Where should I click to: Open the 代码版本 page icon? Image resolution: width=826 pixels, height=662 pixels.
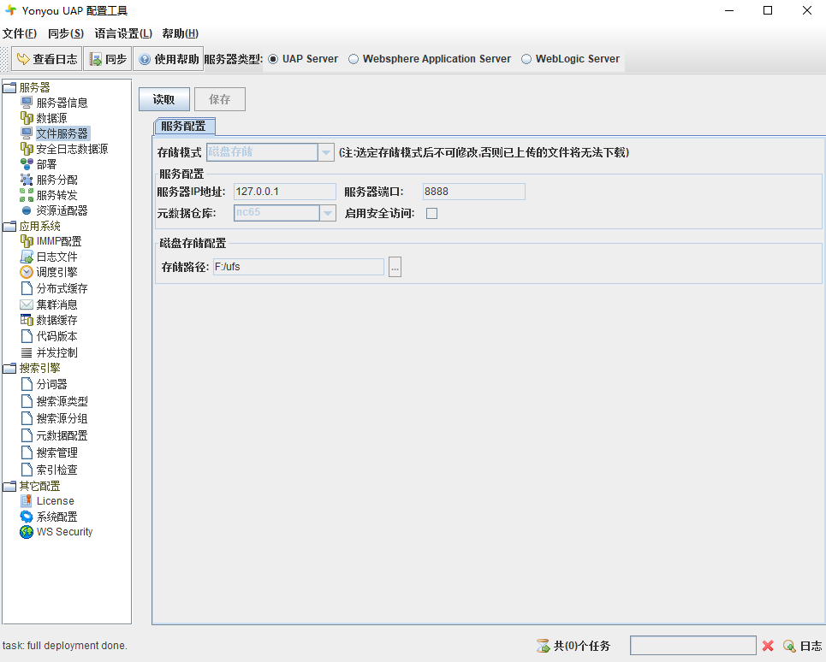(27, 336)
